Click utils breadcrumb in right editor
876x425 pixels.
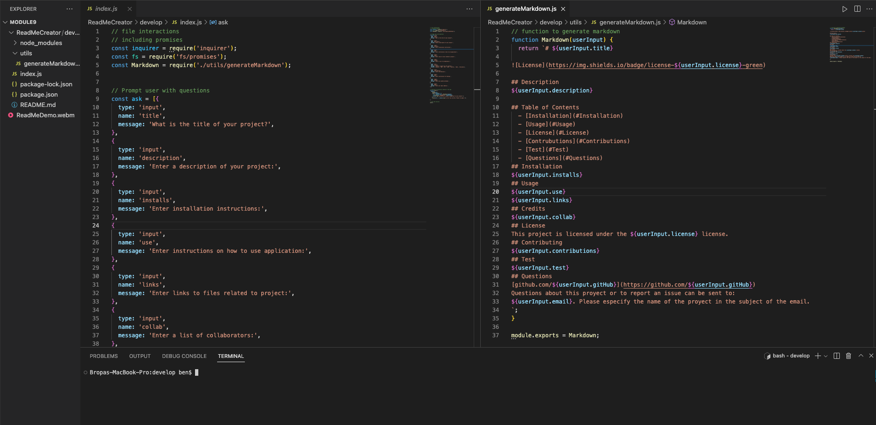576,22
